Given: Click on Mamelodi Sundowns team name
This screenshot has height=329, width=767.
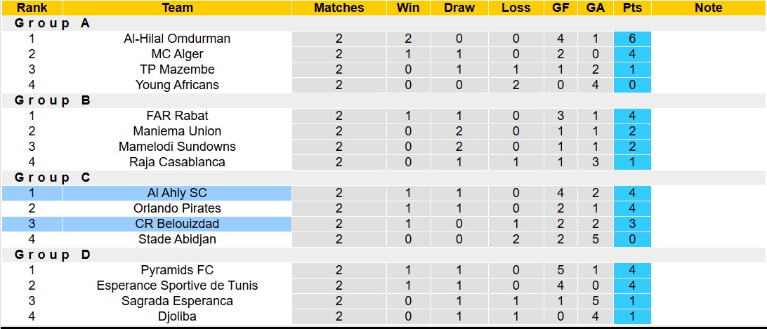Looking at the screenshot, I should click(x=177, y=147).
